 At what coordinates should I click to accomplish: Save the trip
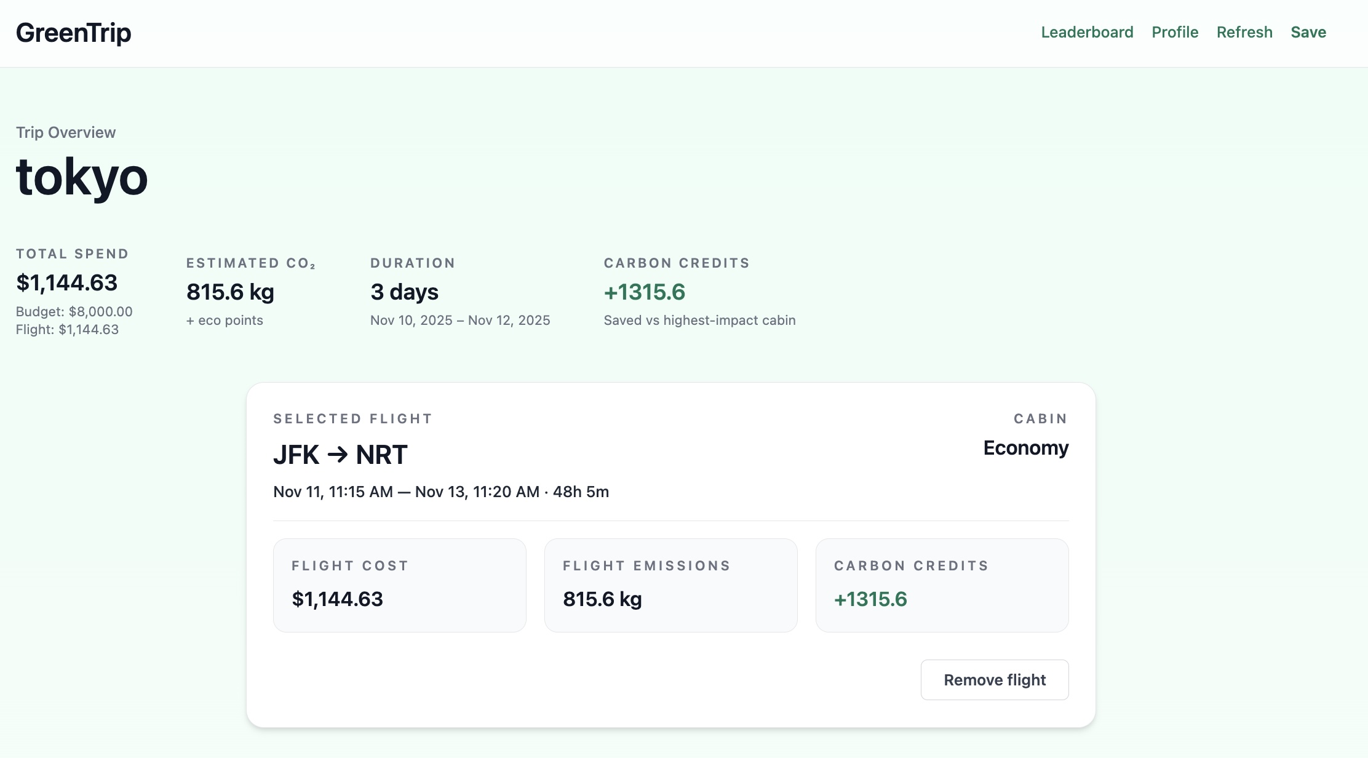pyautogui.click(x=1308, y=32)
